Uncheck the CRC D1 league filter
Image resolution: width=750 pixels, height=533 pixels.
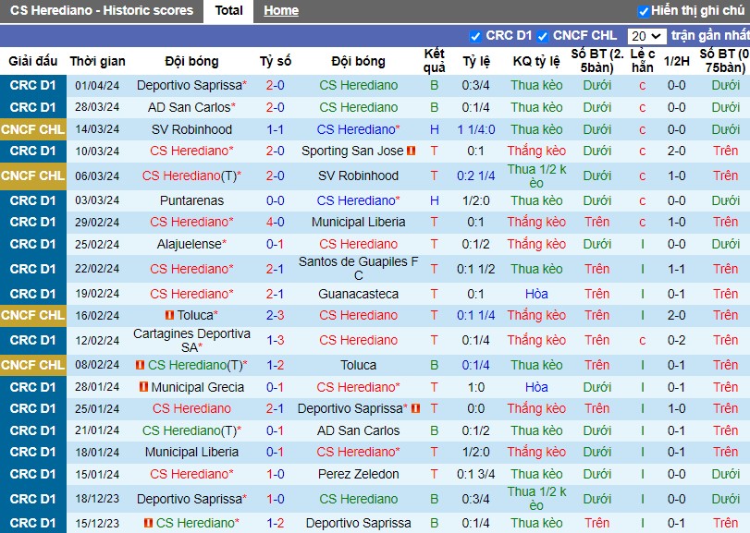click(x=475, y=36)
